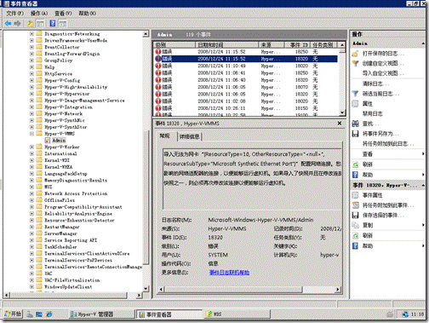
Task: Sort by the Event ID column header
Action: click(297, 45)
